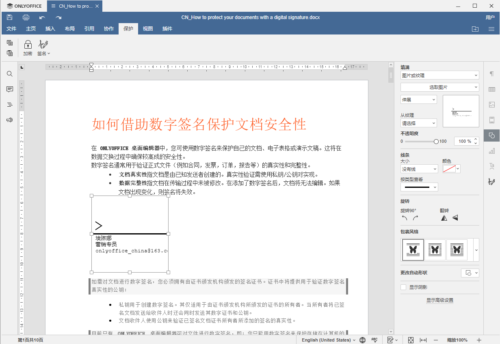Screen dimensions: 500x344
Task: Redo the last action
Action: pyautogui.click(x=58, y=17)
